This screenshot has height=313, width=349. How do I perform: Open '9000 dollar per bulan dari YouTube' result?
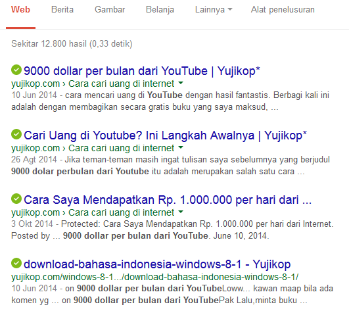pyautogui.click(x=142, y=71)
